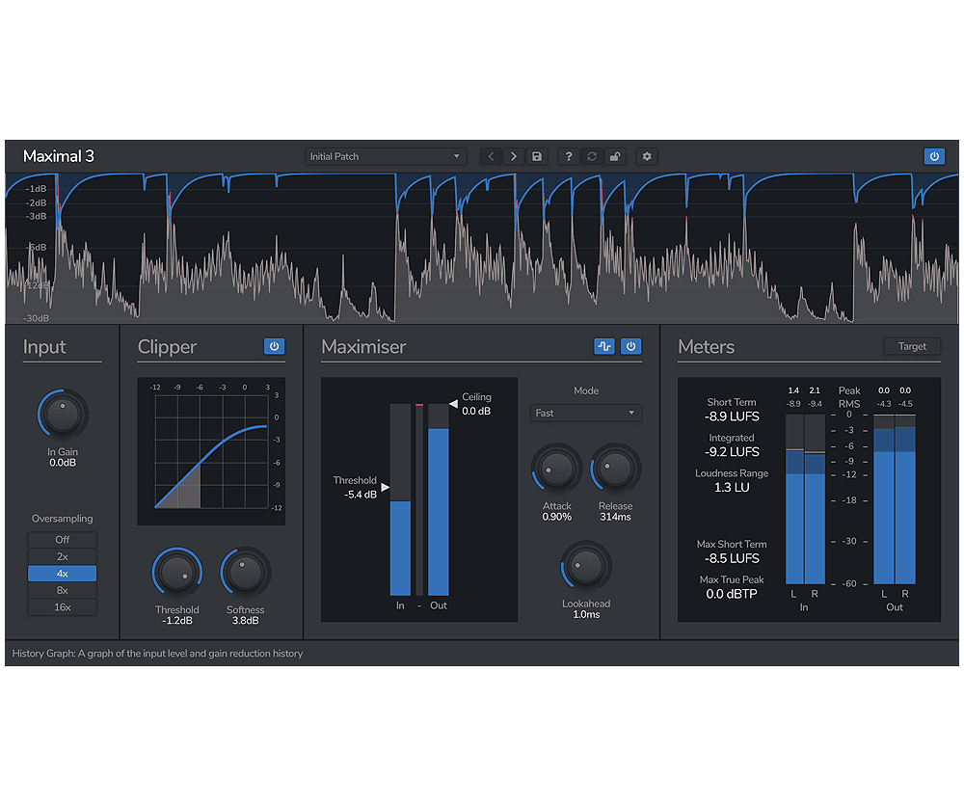Image resolution: width=964 pixels, height=806 pixels.
Task: Click the Attack 0.90% value
Action: pos(556,517)
